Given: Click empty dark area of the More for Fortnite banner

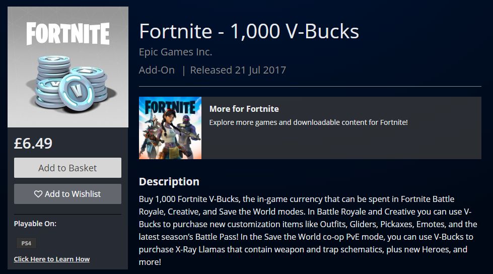Looking at the screenshot, I should [x=346, y=143].
